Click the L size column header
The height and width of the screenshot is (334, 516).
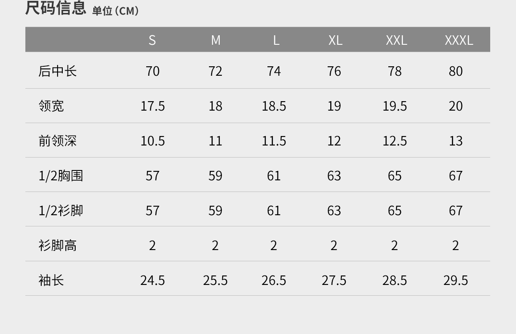click(x=276, y=40)
